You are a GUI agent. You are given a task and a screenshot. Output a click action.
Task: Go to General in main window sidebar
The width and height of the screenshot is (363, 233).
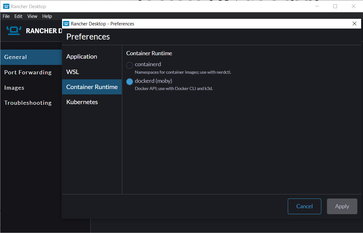31,57
